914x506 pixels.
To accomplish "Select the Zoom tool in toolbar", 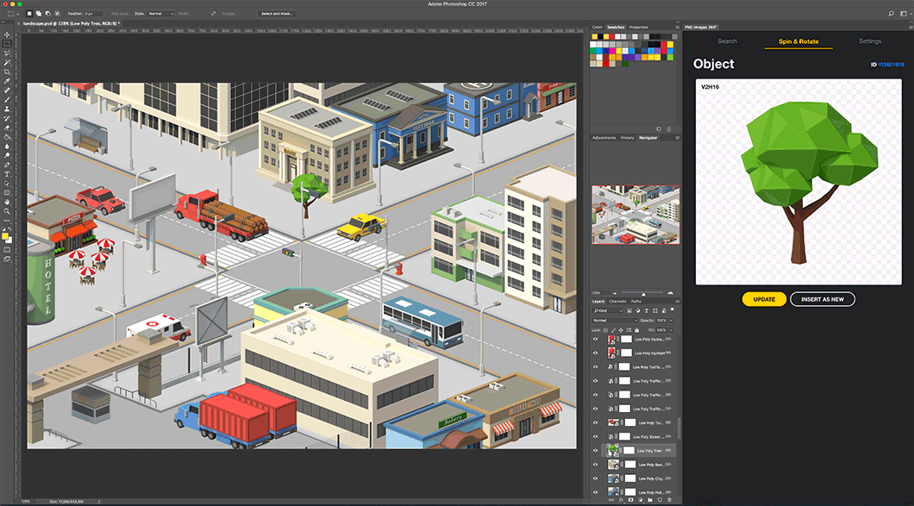I will tap(7, 211).
